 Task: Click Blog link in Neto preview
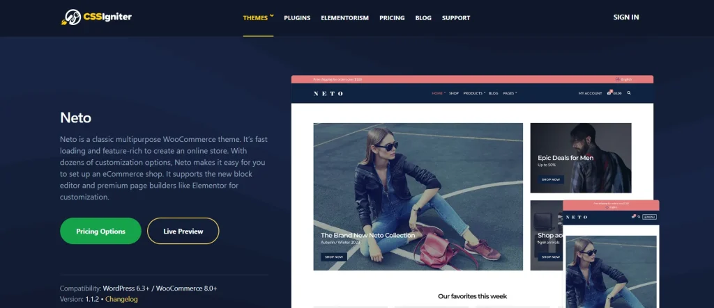(493, 93)
